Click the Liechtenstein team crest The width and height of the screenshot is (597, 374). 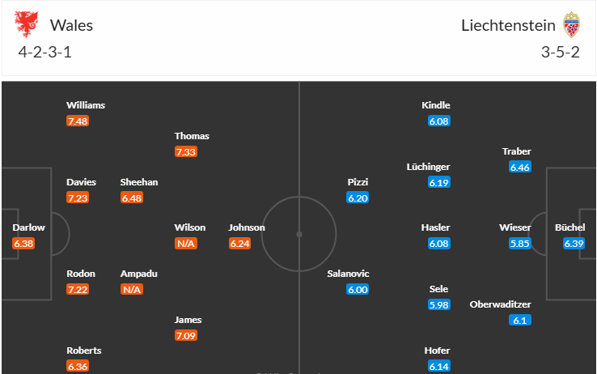point(571,25)
